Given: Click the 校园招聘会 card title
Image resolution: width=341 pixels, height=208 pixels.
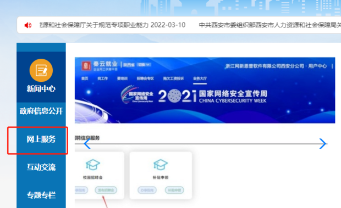Looking at the screenshot, I should coord(93,177).
